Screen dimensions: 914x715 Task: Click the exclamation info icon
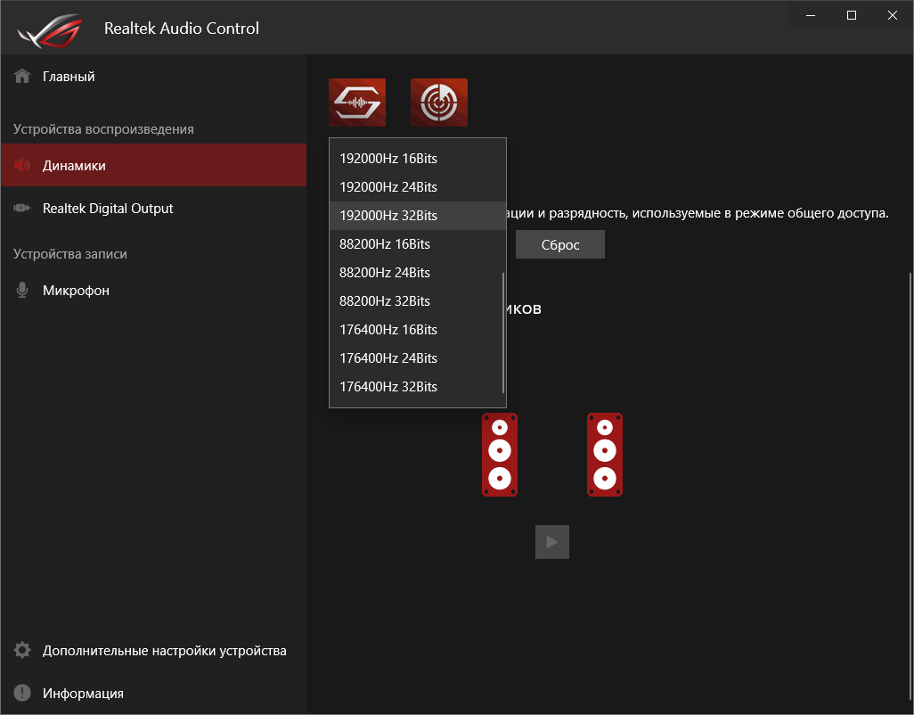point(22,693)
